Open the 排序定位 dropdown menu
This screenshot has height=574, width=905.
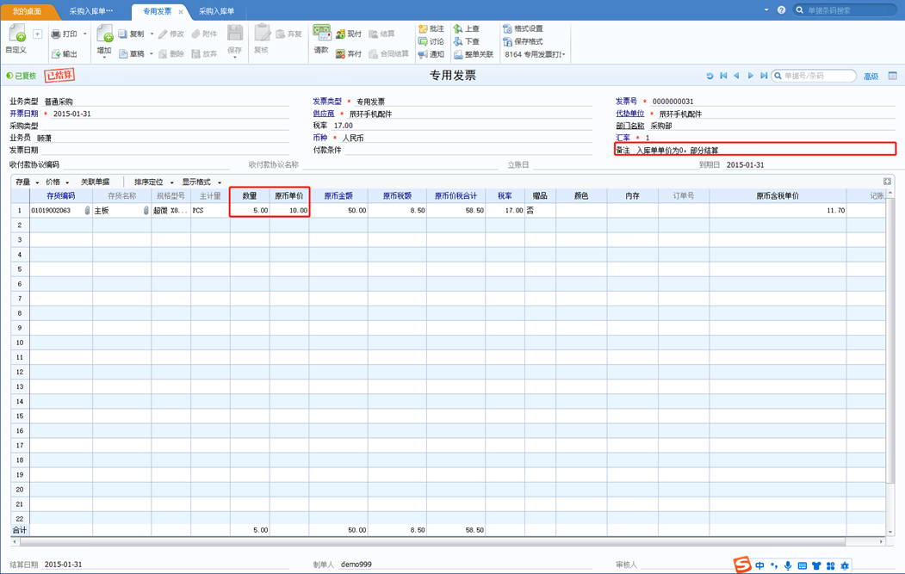click(153, 182)
